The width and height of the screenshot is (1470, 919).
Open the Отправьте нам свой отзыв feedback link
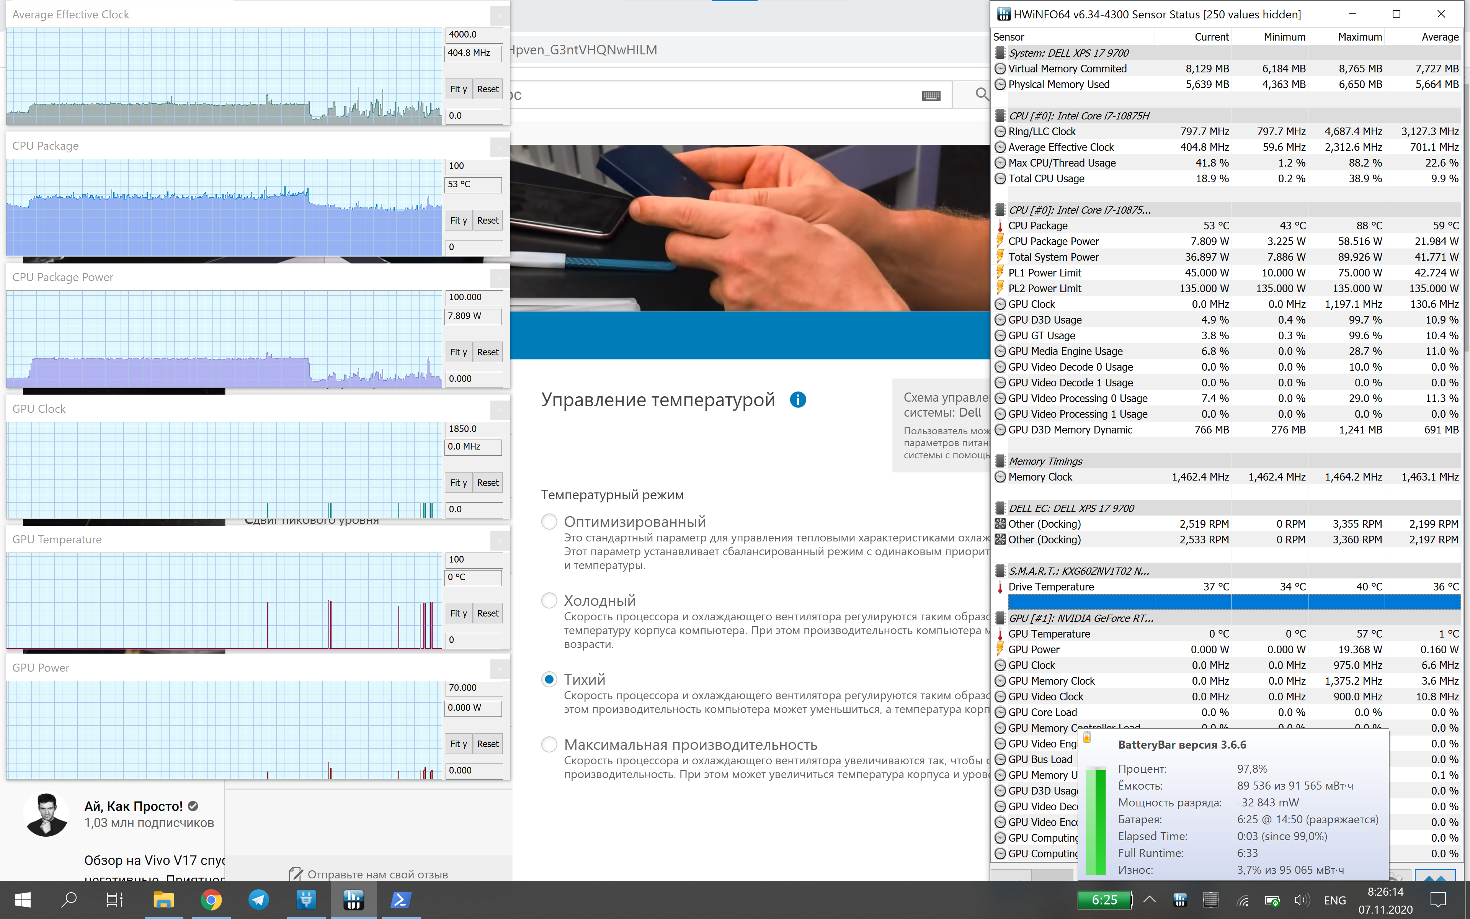[377, 874]
